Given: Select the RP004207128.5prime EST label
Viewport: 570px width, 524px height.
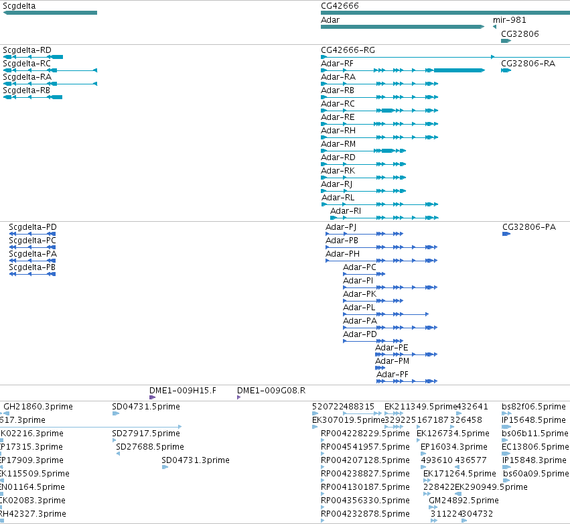Looking at the screenshot, I should point(365,461).
